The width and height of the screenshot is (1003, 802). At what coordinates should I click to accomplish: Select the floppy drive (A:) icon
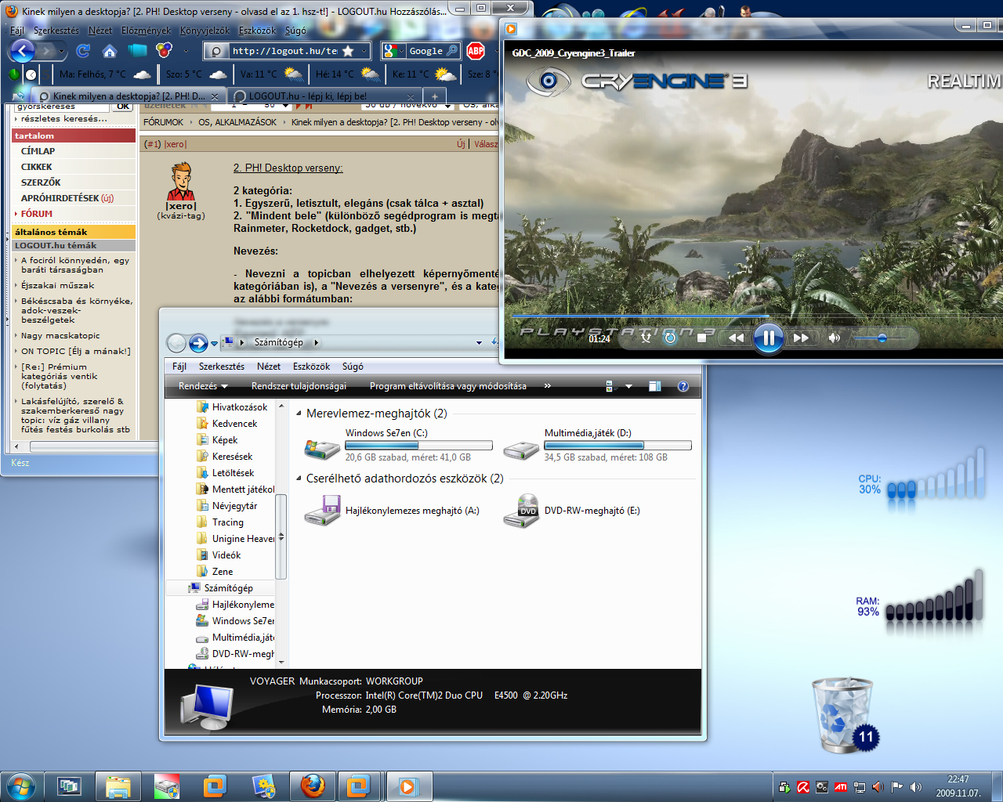point(322,511)
